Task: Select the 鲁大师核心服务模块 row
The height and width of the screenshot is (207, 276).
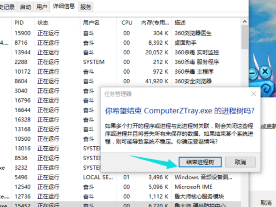Action: pyautogui.click(x=120, y=196)
